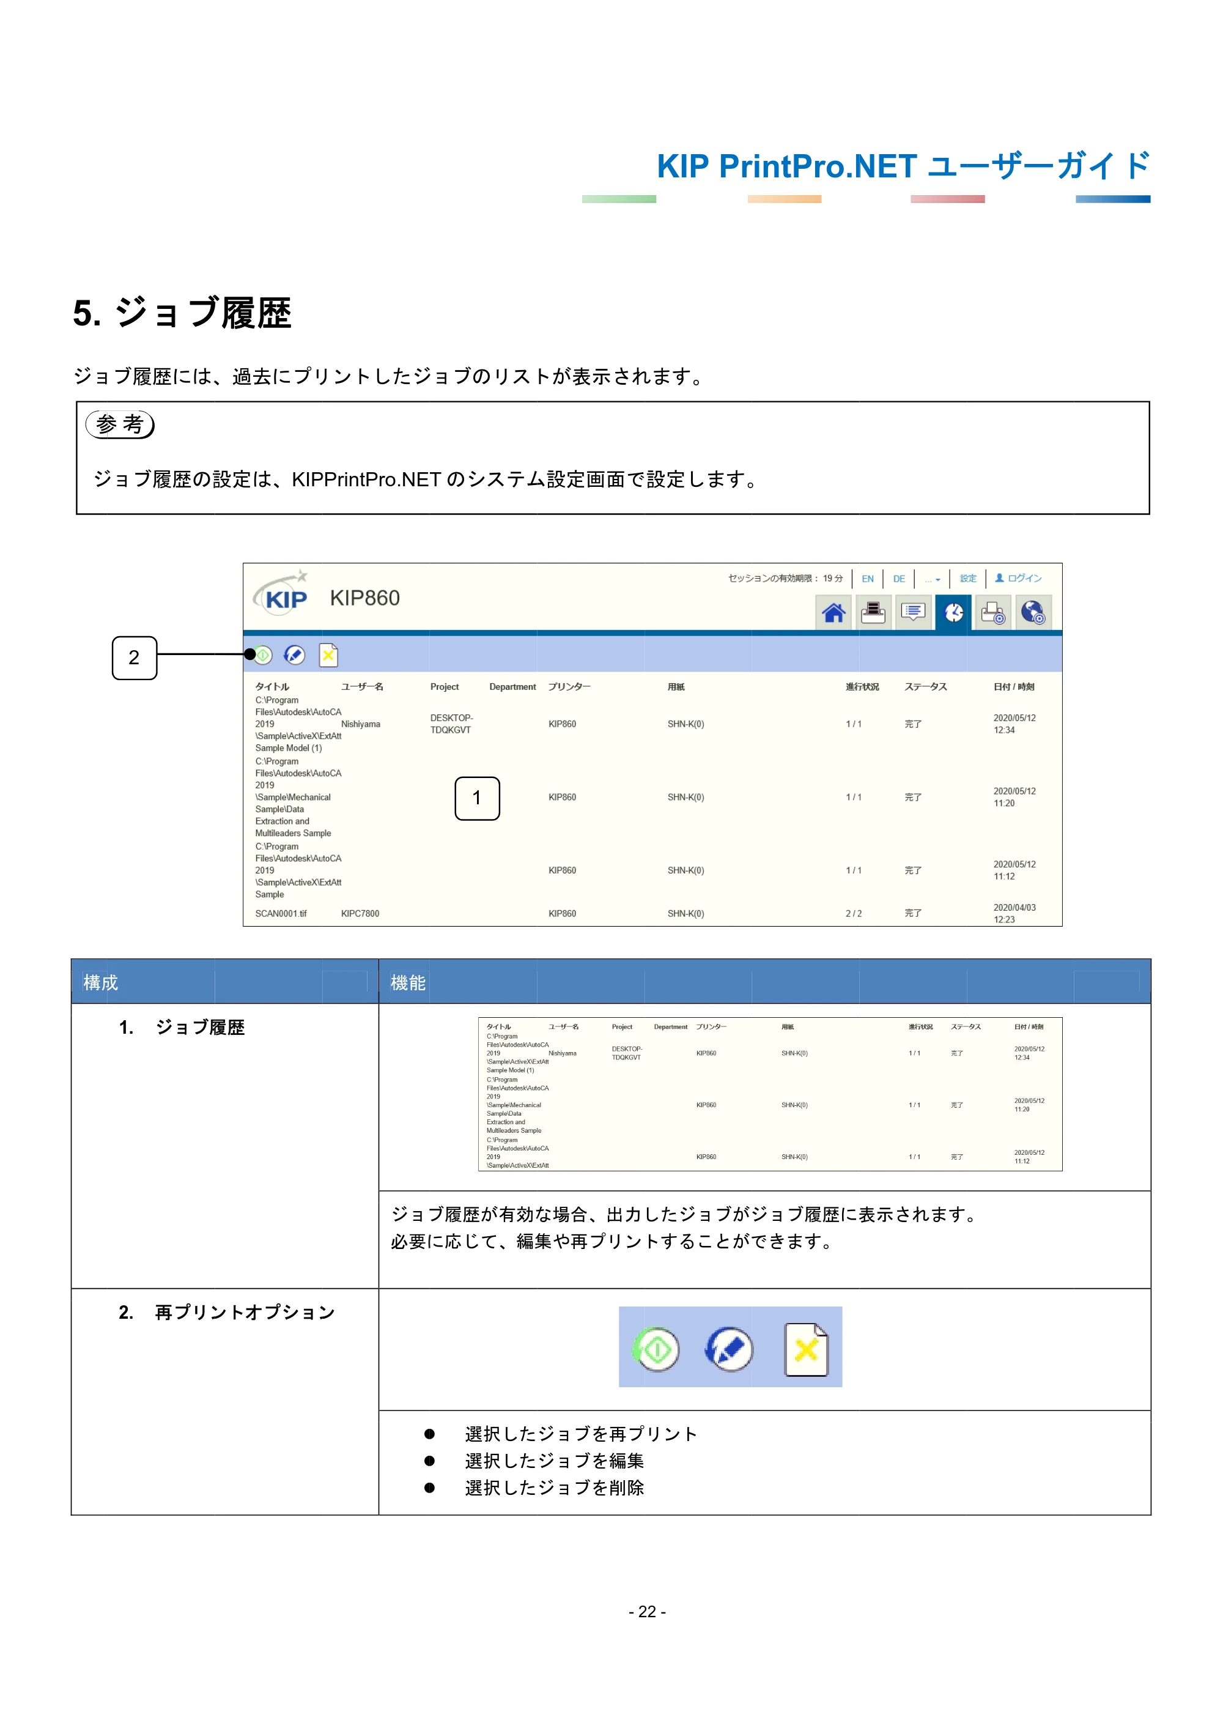Screen dimensions: 1223x1731
Task: Click the 2 / 2 progress cell
Action: pos(853,914)
